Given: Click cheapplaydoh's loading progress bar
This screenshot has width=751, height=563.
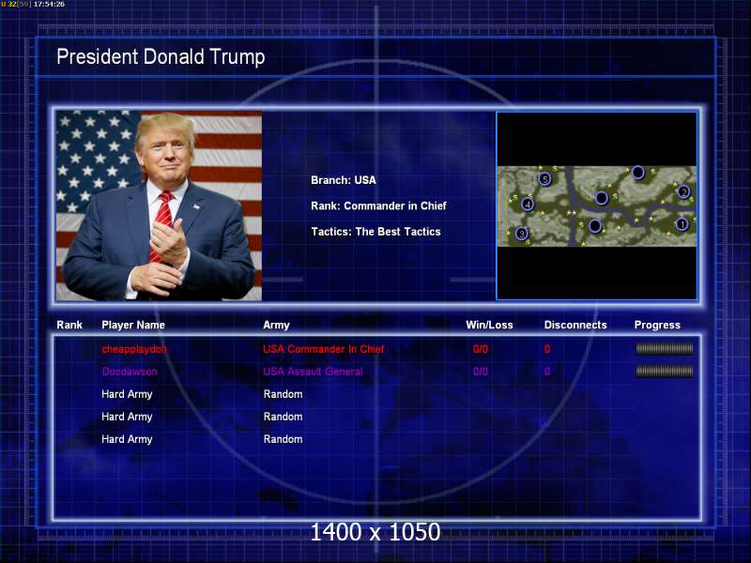Looking at the screenshot, I should [x=665, y=349].
